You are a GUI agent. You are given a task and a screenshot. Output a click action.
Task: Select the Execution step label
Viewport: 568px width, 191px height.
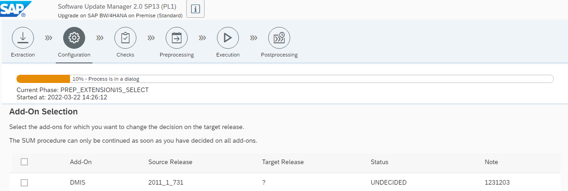point(228,55)
